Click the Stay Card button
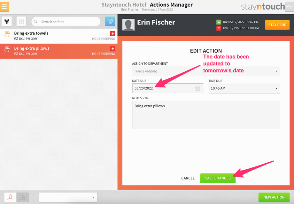The height and width of the screenshot is (204, 294). [x=277, y=25]
